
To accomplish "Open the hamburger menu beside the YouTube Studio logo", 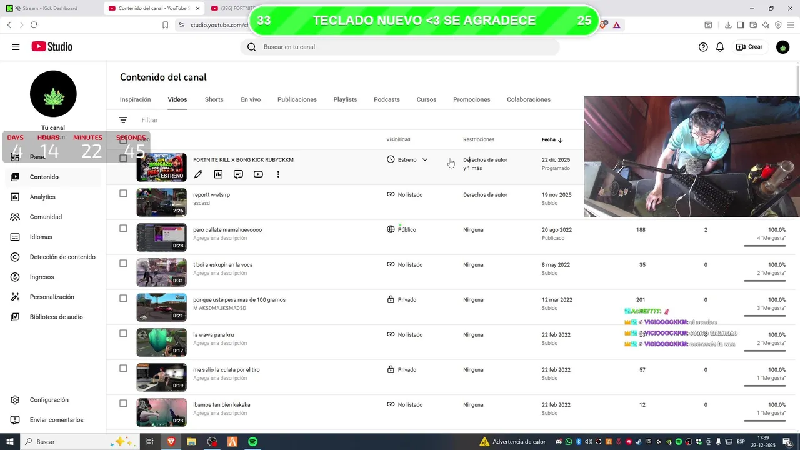I will 16,47.
